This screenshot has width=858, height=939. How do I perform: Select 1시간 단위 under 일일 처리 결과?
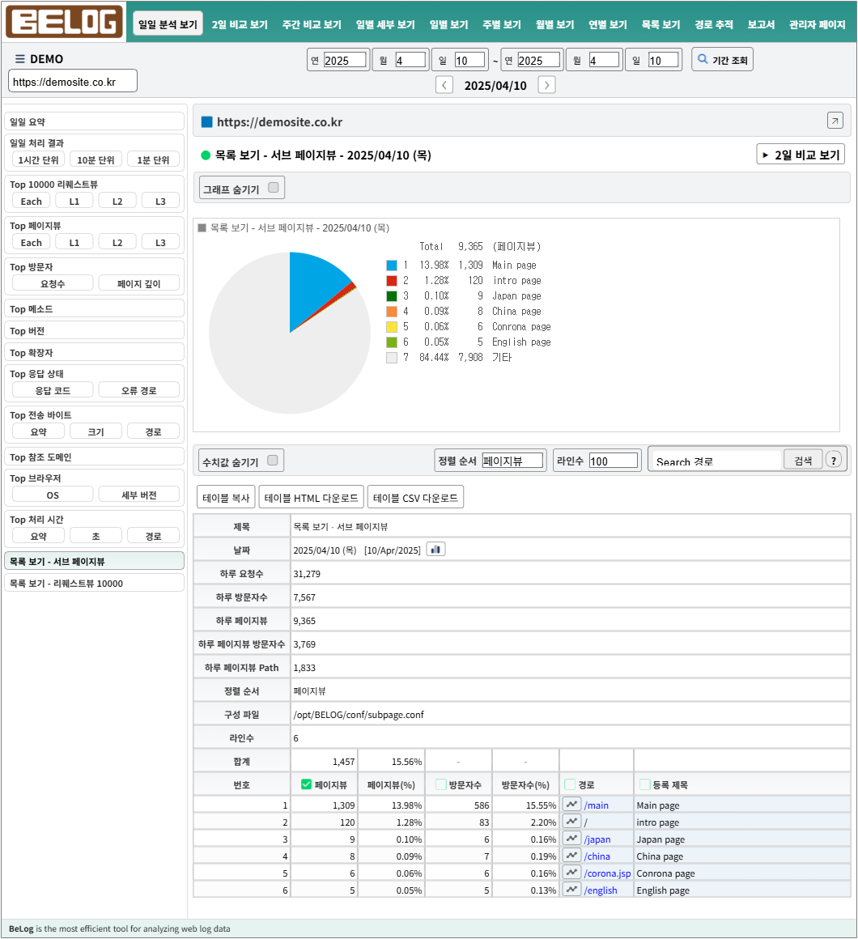38,159
